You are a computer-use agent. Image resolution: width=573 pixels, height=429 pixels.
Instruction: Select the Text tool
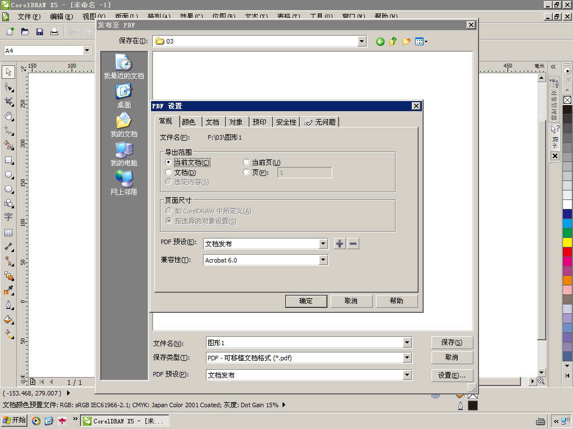[8, 217]
